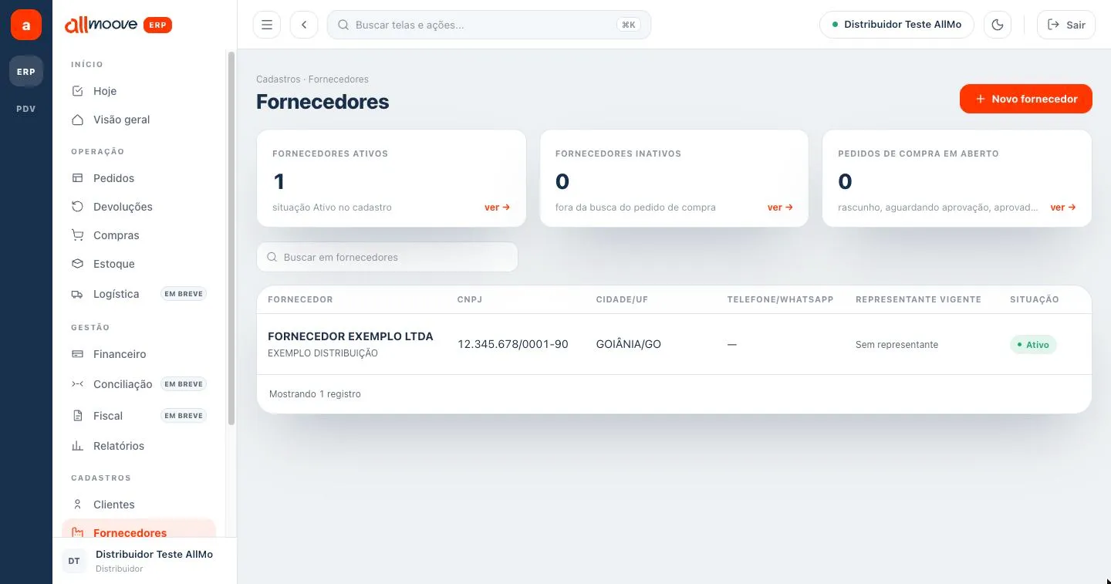This screenshot has width=1111, height=584.
Task: Open the Distribuidor Teste AllMo tenant selector
Action: click(x=897, y=25)
